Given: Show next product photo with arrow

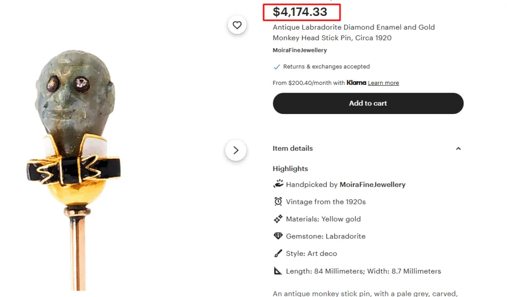Looking at the screenshot, I should coord(236,150).
